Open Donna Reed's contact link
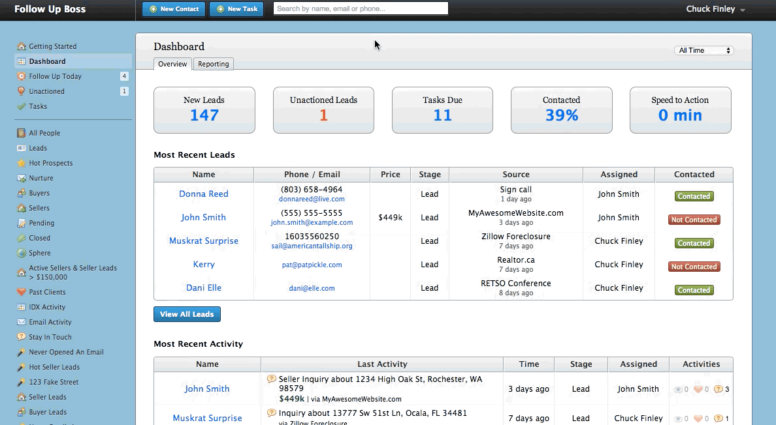Viewport: 776px width, 425px height. tap(204, 194)
